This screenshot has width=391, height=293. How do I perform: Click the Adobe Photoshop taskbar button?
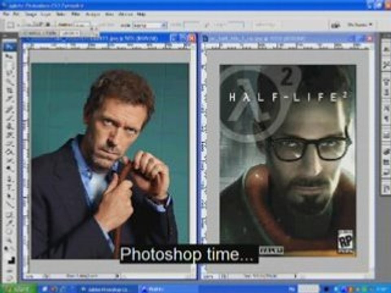coord(107,289)
